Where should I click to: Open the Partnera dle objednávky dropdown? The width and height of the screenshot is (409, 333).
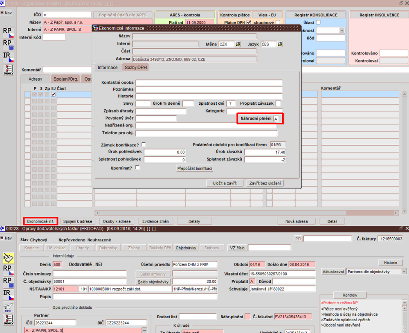404,271
